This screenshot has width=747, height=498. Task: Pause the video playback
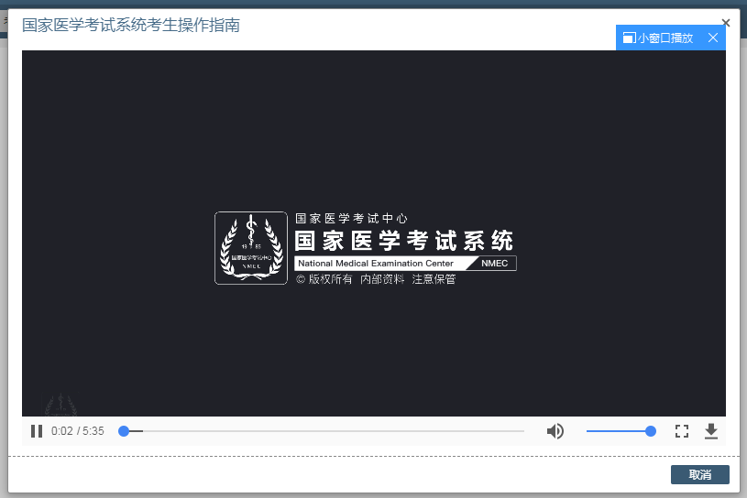[37, 431]
